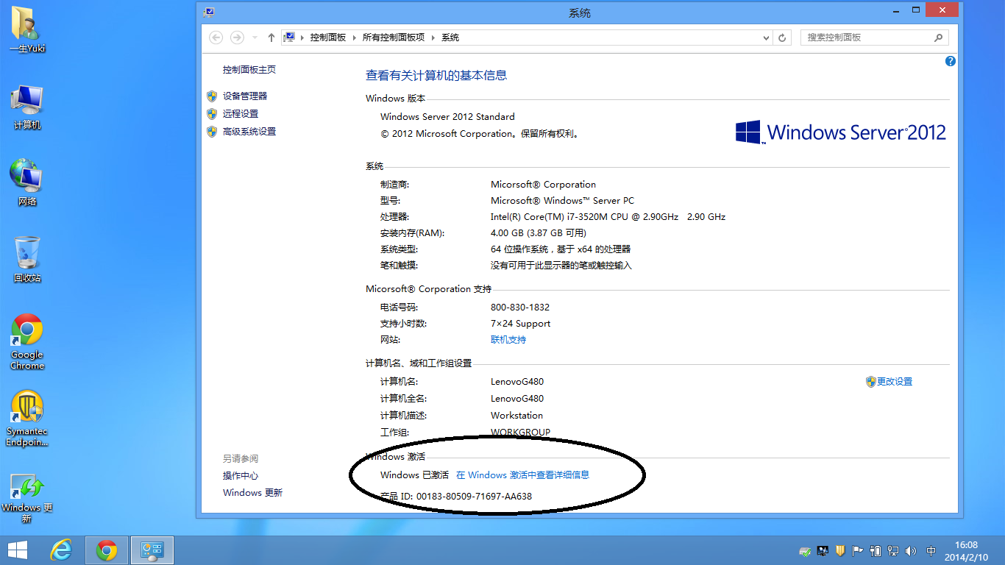Click the display monitor tray icon
1005x565 pixels.
823,550
